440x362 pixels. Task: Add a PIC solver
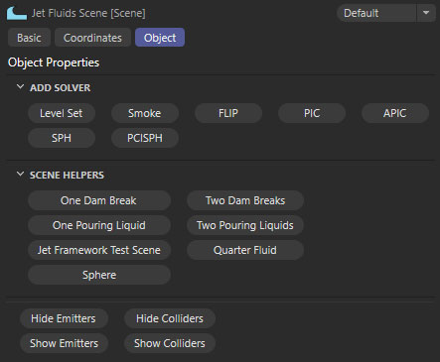(312, 113)
